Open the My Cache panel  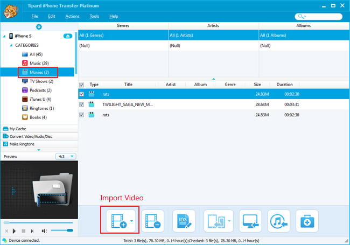[x=39, y=129]
